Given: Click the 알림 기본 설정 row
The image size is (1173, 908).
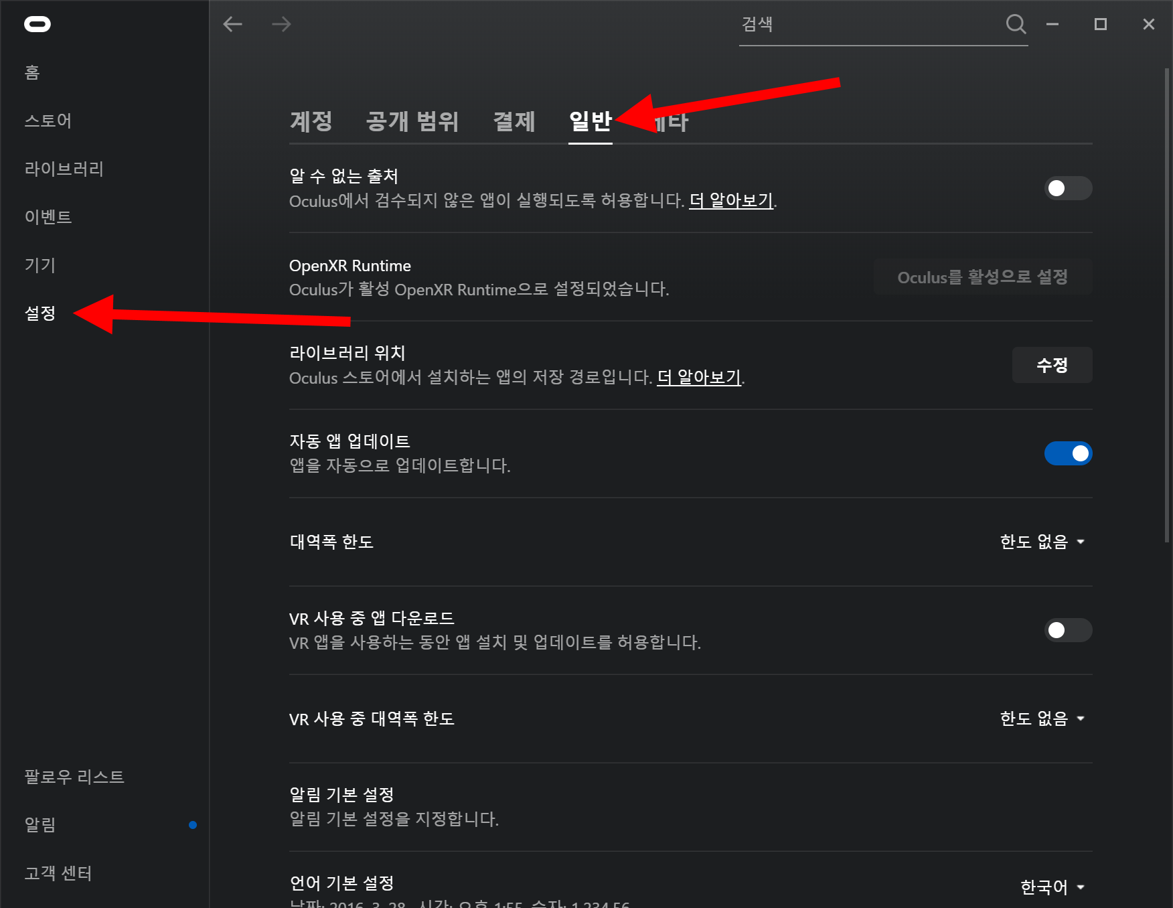Looking at the screenshot, I should pos(691,807).
